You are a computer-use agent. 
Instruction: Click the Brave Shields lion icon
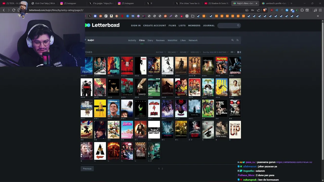(265, 10)
